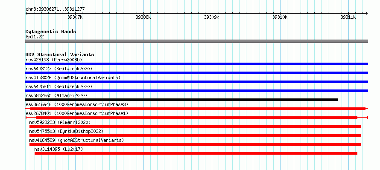
Task: Click the DGV Structural Variants track title
Action: (60, 55)
